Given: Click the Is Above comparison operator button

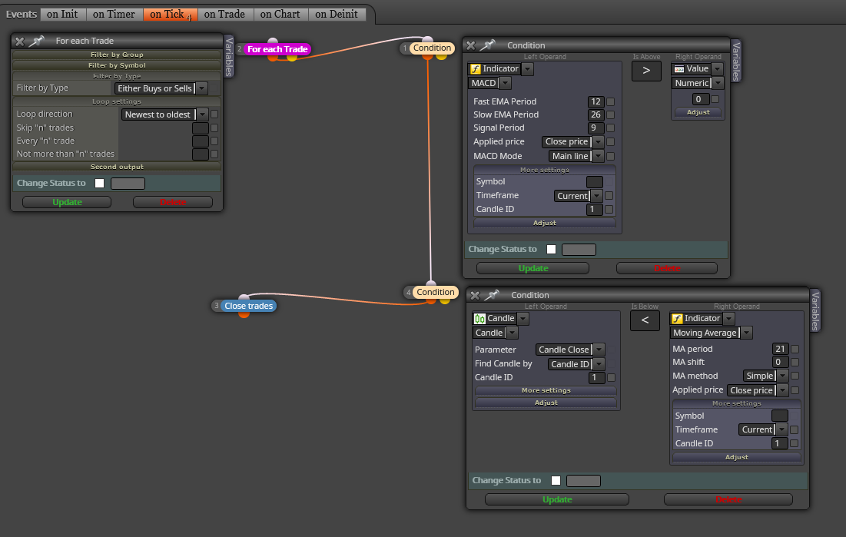Looking at the screenshot, I should click(646, 71).
